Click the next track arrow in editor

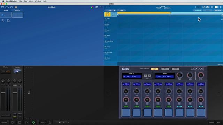click(109, 7)
